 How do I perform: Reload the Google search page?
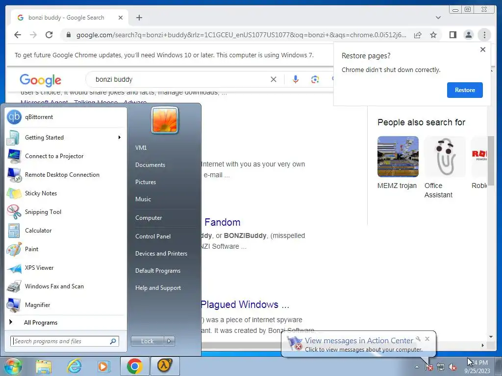pyautogui.click(x=49, y=35)
